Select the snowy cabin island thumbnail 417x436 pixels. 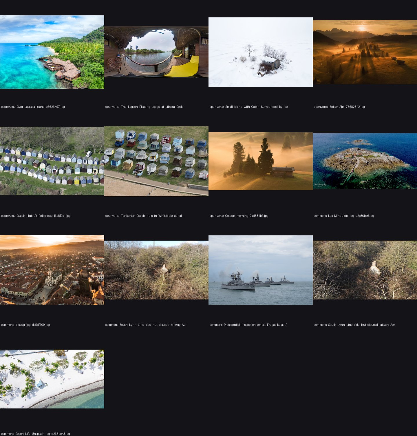coord(261,52)
